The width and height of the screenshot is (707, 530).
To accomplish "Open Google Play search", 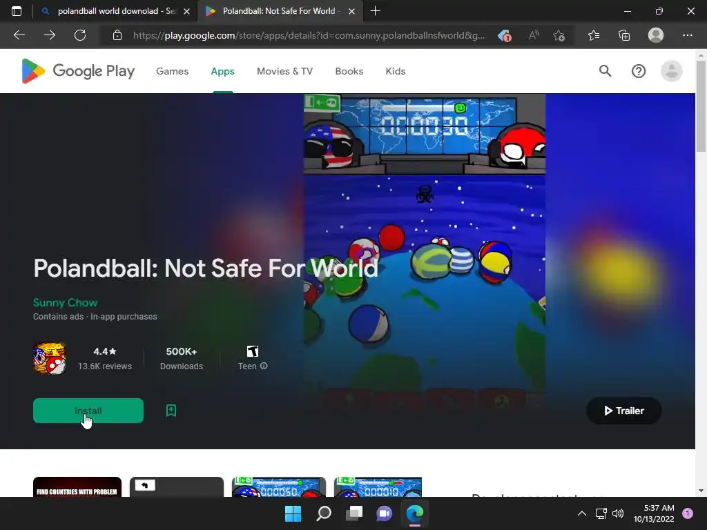I will 605,71.
